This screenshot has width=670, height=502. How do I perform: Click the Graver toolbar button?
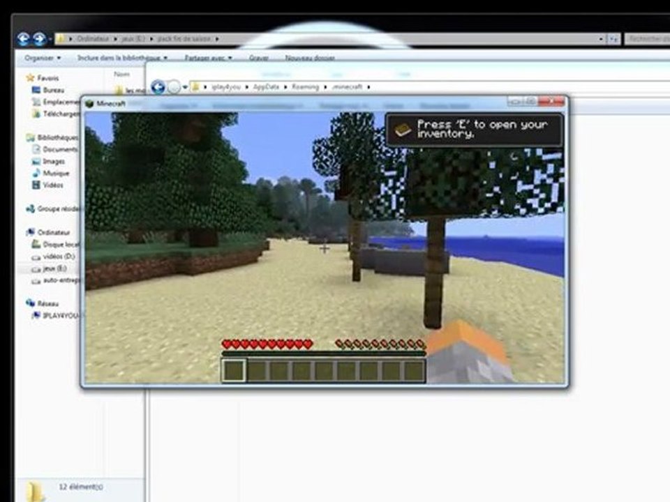[x=258, y=58]
